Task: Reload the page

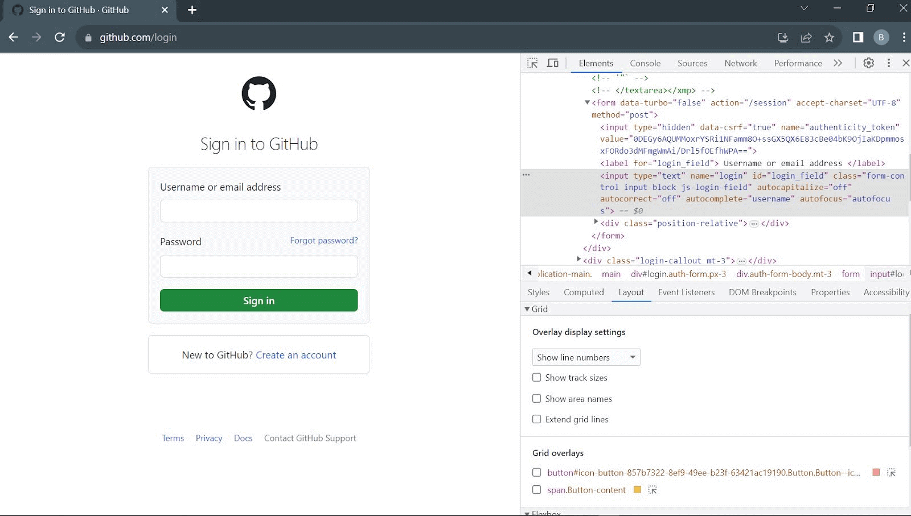Action: tap(60, 38)
